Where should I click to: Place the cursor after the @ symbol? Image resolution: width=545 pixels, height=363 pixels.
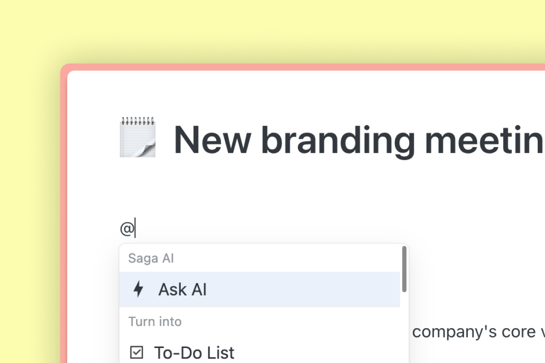point(135,229)
